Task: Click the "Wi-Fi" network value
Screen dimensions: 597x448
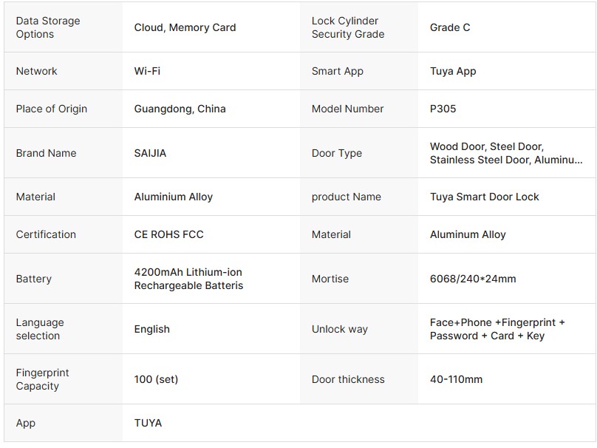Action: (147, 71)
